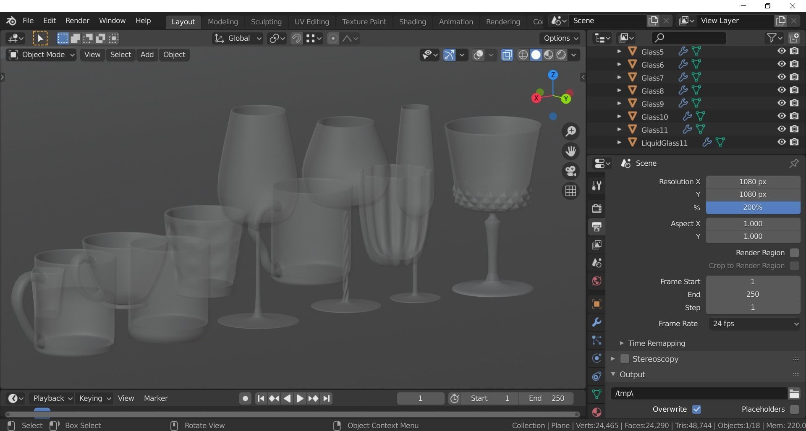Select rendered viewport shading
Image resolution: width=806 pixels, height=431 pixels.
click(561, 55)
